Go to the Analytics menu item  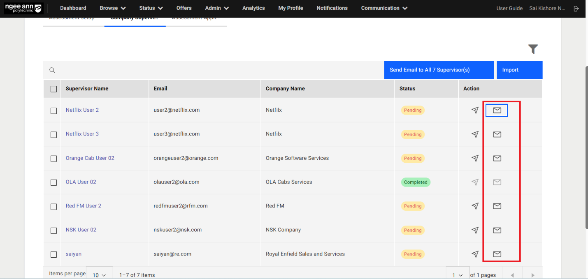point(253,8)
